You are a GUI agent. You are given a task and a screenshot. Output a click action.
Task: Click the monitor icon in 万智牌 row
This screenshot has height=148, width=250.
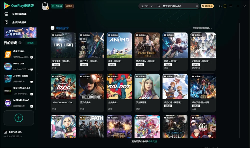[31, 82]
